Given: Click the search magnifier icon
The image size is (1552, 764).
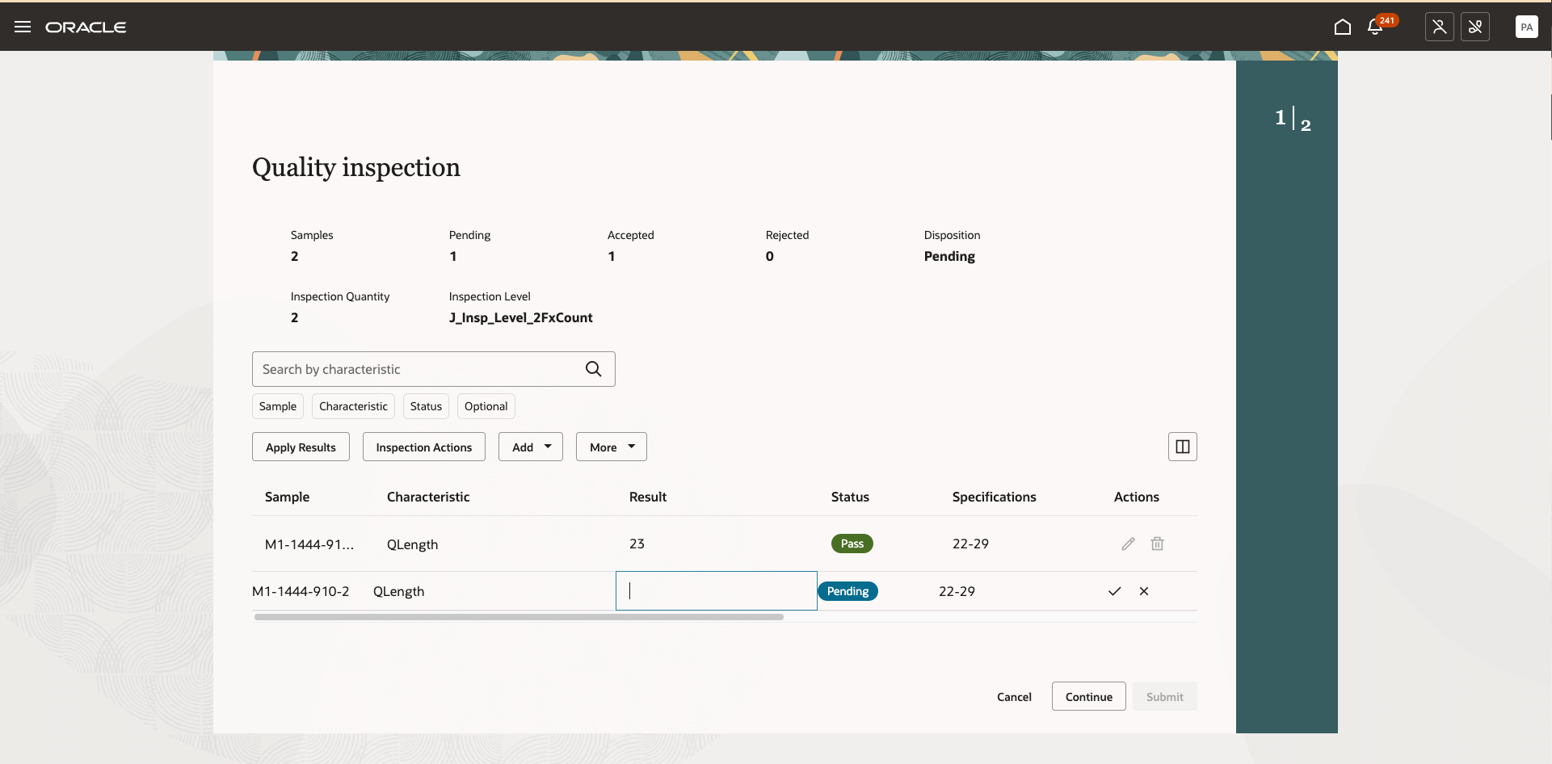Looking at the screenshot, I should pos(594,369).
